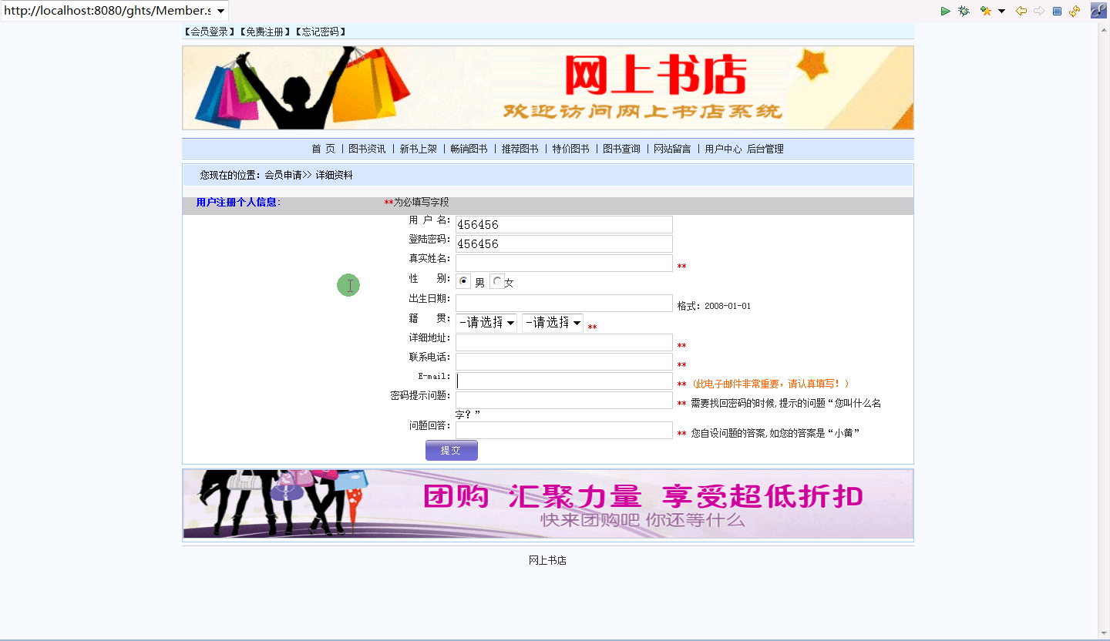
Task: Open 后台管理 in the navigation bar
Action: pyautogui.click(x=765, y=149)
